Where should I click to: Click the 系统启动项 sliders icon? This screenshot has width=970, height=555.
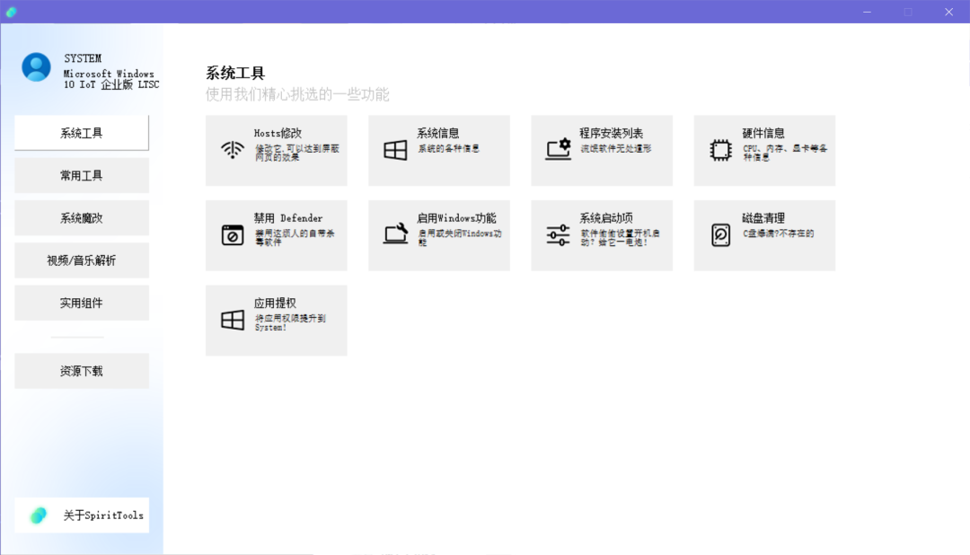pos(558,235)
